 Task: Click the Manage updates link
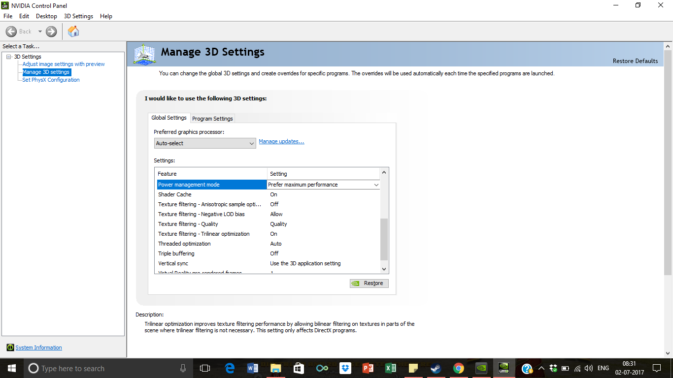(281, 141)
